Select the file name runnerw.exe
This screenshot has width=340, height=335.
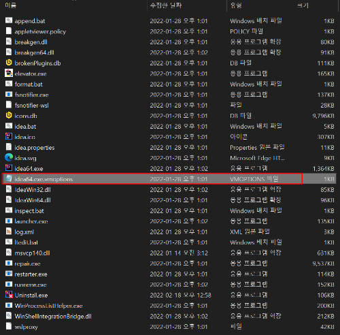(x=31, y=285)
